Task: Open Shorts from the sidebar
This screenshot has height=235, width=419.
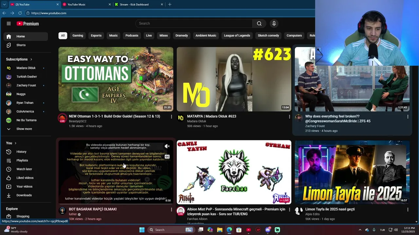Action: (x=26, y=45)
